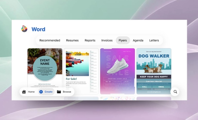Image resolution: width=198 pixels, height=120 pixels.
Task: Select the Dog Walker flyer template
Action: (x=154, y=68)
